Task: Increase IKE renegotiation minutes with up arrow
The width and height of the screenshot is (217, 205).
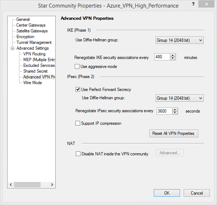Action: point(172,55)
